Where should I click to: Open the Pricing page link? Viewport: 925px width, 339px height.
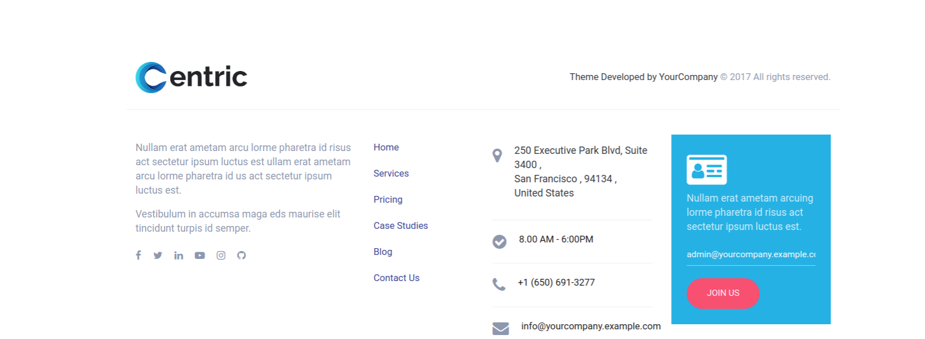click(x=388, y=199)
